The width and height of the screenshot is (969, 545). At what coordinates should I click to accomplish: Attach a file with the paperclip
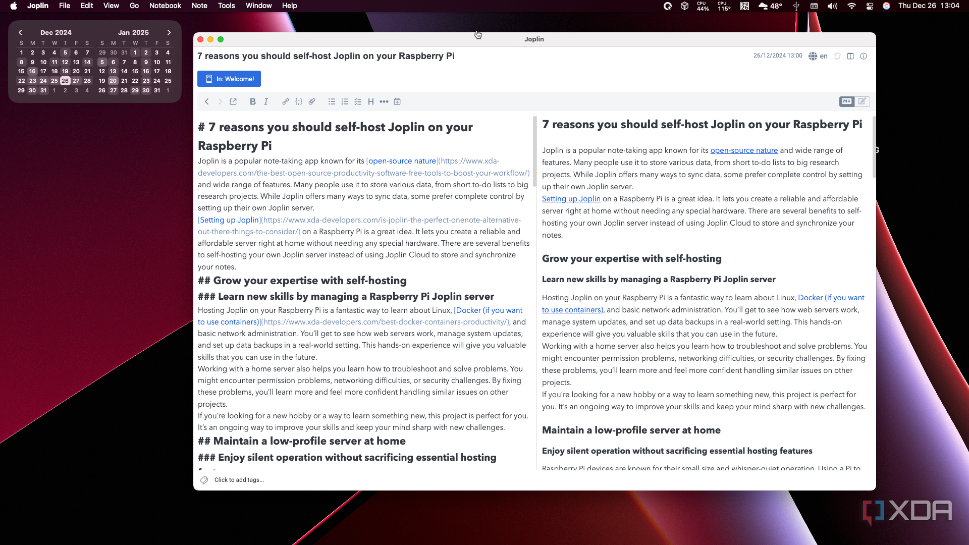(312, 101)
